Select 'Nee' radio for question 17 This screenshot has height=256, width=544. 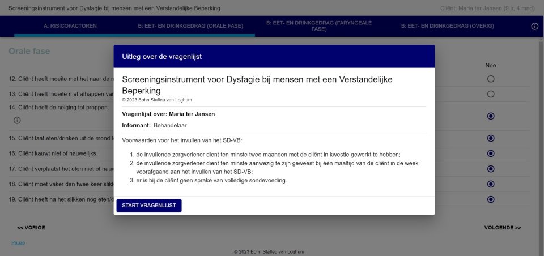[x=491, y=169]
